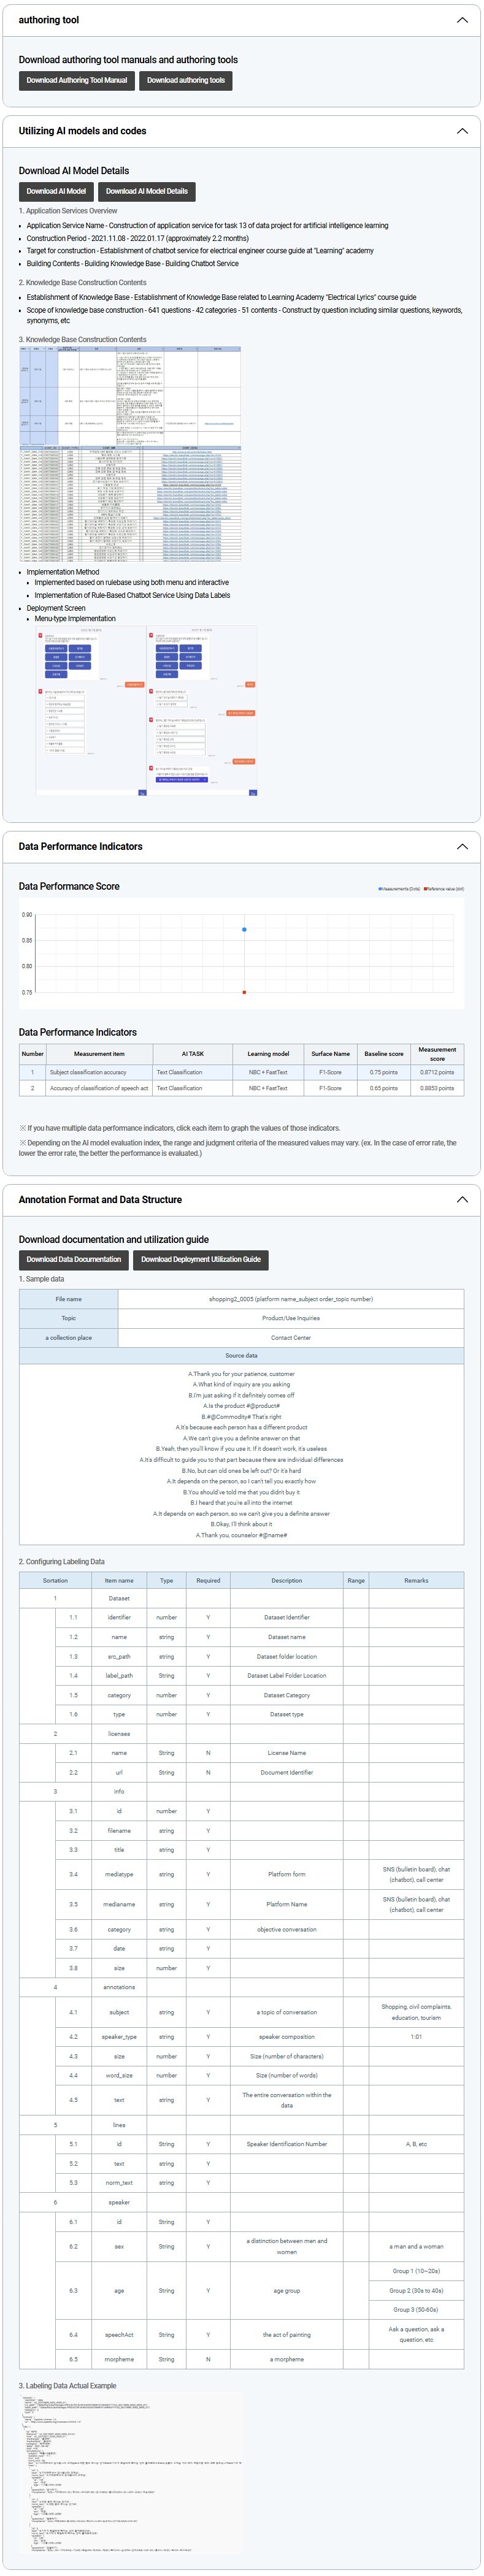Click Download authoring tools button

click(x=186, y=80)
